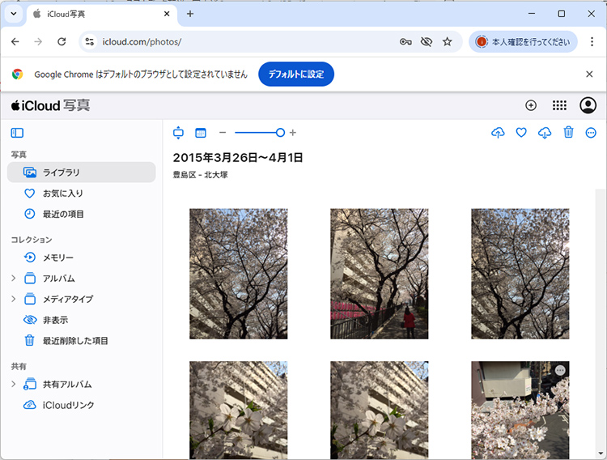The image size is (607, 460).
Task: Click the crossed-eye tracking protection icon
Action: (427, 41)
